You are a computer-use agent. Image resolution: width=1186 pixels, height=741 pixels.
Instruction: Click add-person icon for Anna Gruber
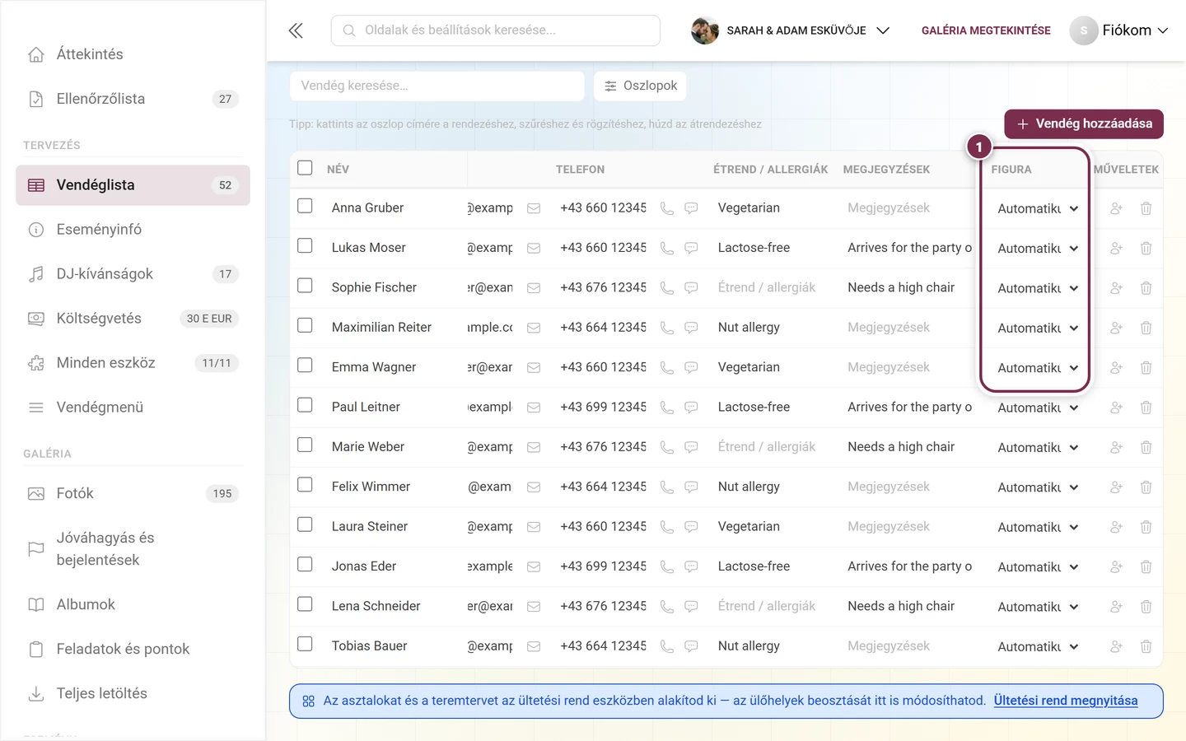[1116, 208]
